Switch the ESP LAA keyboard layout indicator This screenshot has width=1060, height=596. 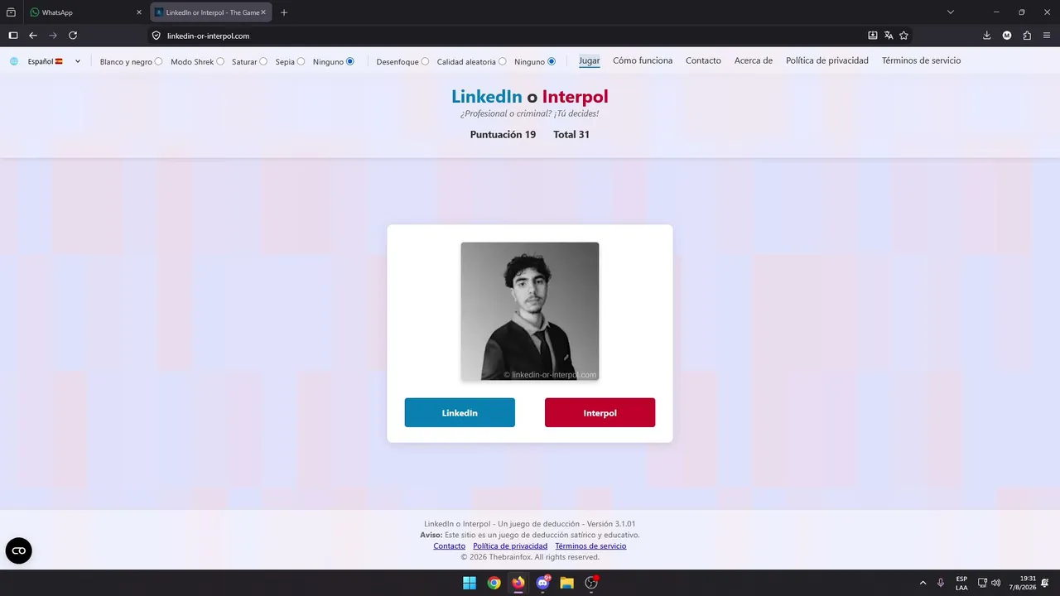[x=961, y=583]
